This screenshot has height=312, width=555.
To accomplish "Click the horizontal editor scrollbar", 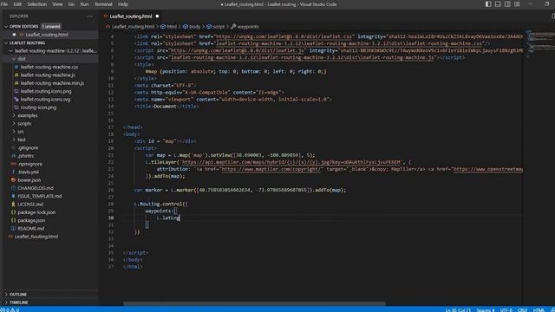I will point(254,303).
